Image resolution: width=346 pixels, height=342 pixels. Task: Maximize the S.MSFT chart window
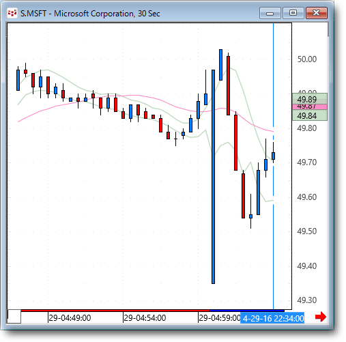point(293,13)
